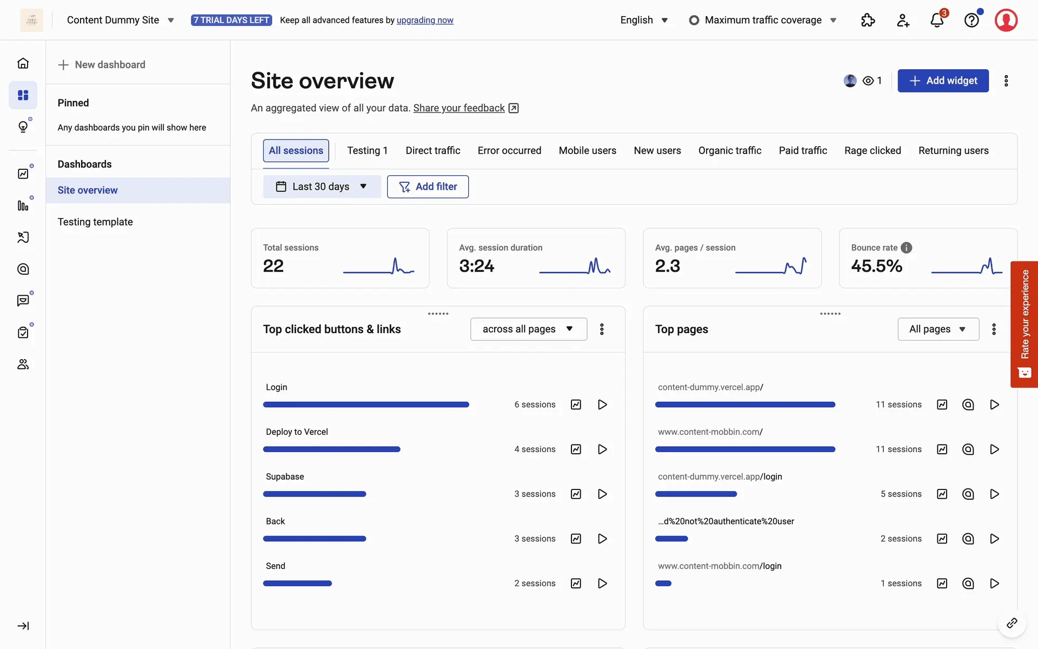Expand the across all pages dropdown

coord(528,329)
